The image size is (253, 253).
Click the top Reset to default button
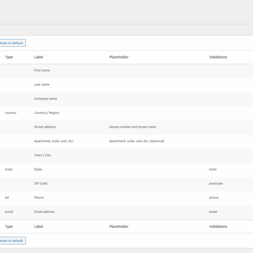pyautogui.click(x=12, y=43)
